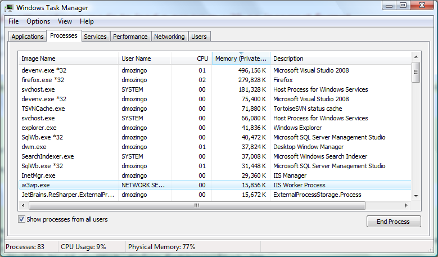Open the Help menu
438x257 pixels.
(87, 21)
